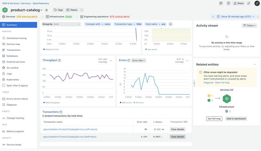Viewport: 261px width, 151px height.
Task: Collapse the right side panel handle
Action: [194, 83]
